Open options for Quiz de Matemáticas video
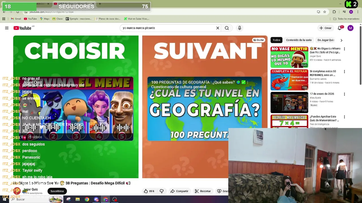This screenshot has width=362, height=203. click(x=344, y=117)
